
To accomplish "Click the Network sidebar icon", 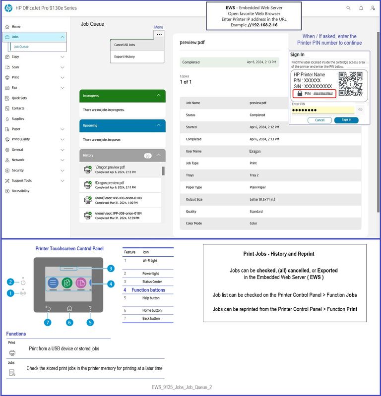I will tap(7, 160).
